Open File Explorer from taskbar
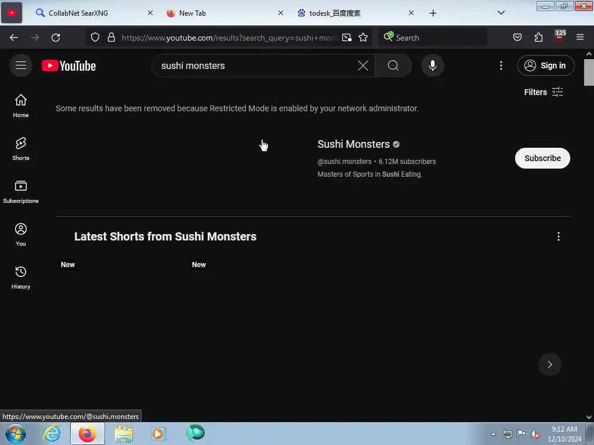 click(x=124, y=433)
